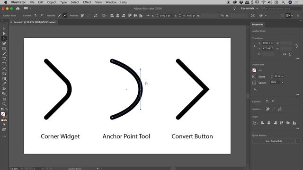Select the Rectangle tool
This screenshot has width=303, height=170.
pyautogui.click(x=4, y=49)
